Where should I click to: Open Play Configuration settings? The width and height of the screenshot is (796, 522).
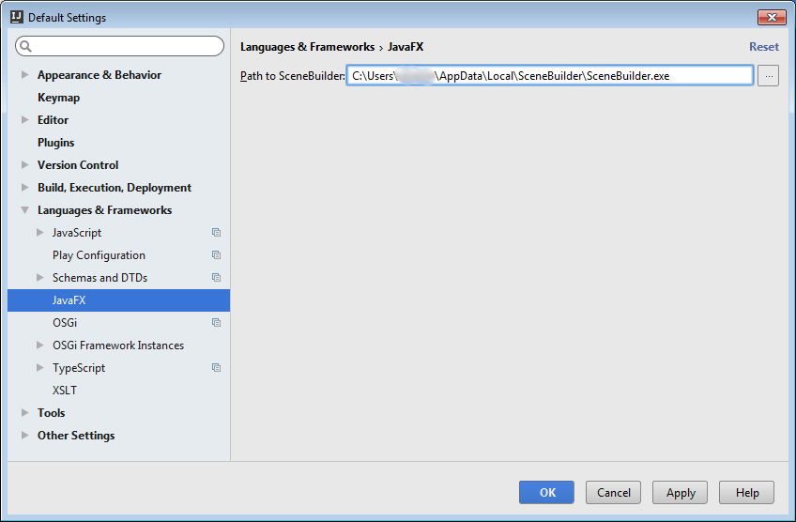(x=99, y=255)
